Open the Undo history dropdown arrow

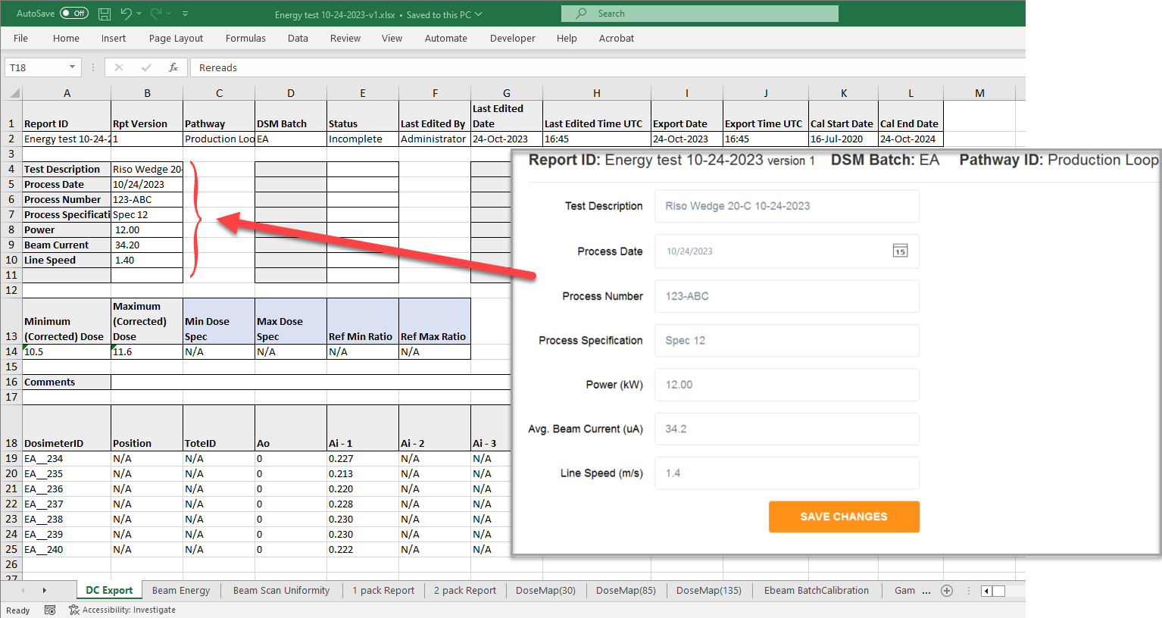point(139,14)
